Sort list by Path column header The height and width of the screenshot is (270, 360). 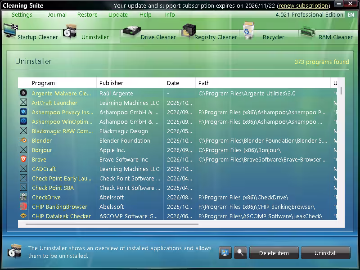[x=263, y=83]
